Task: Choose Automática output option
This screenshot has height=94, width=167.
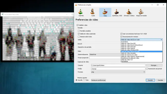Action: [x=142, y=42]
